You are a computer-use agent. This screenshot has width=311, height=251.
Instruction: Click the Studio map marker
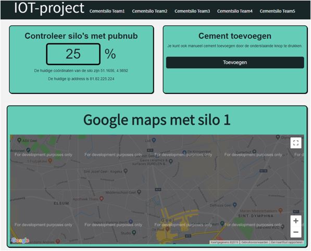pyautogui.click(x=134, y=232)
